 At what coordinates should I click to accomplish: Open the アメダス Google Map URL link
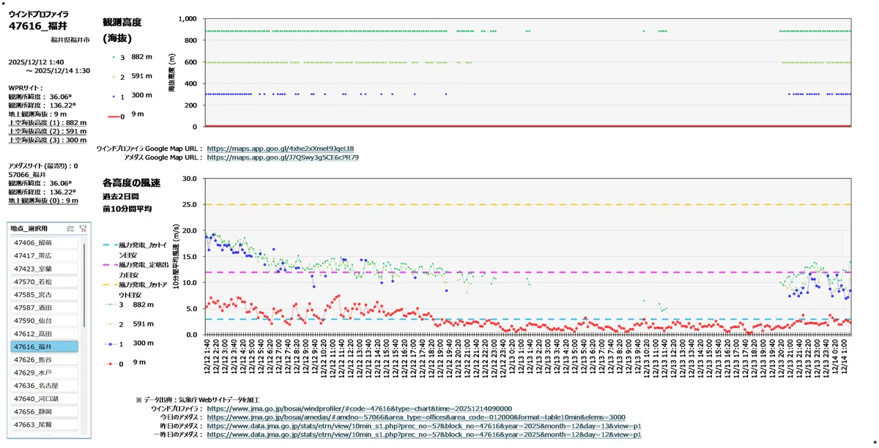coord(283,157)
